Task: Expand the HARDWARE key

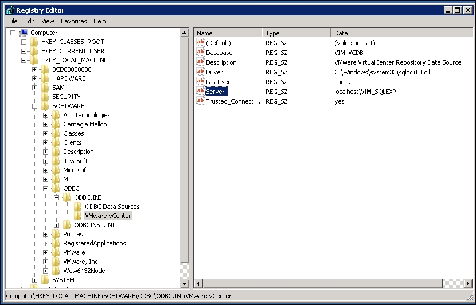Action: click(x=34, y=78)
